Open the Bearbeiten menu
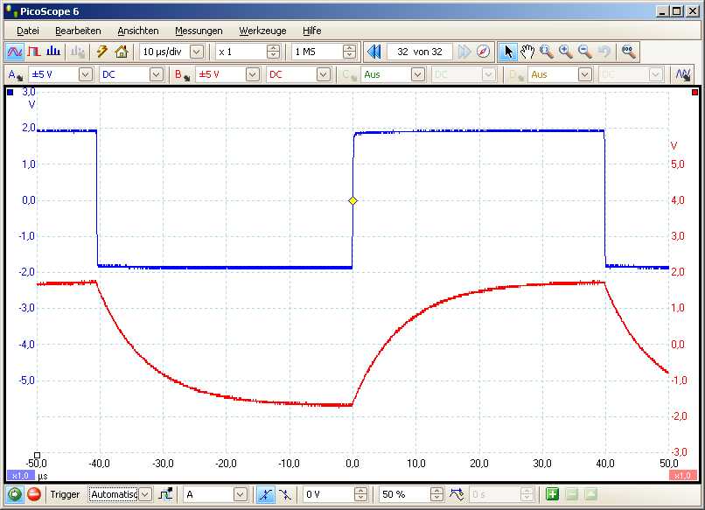Screen dimensions: 705x510 78,31
